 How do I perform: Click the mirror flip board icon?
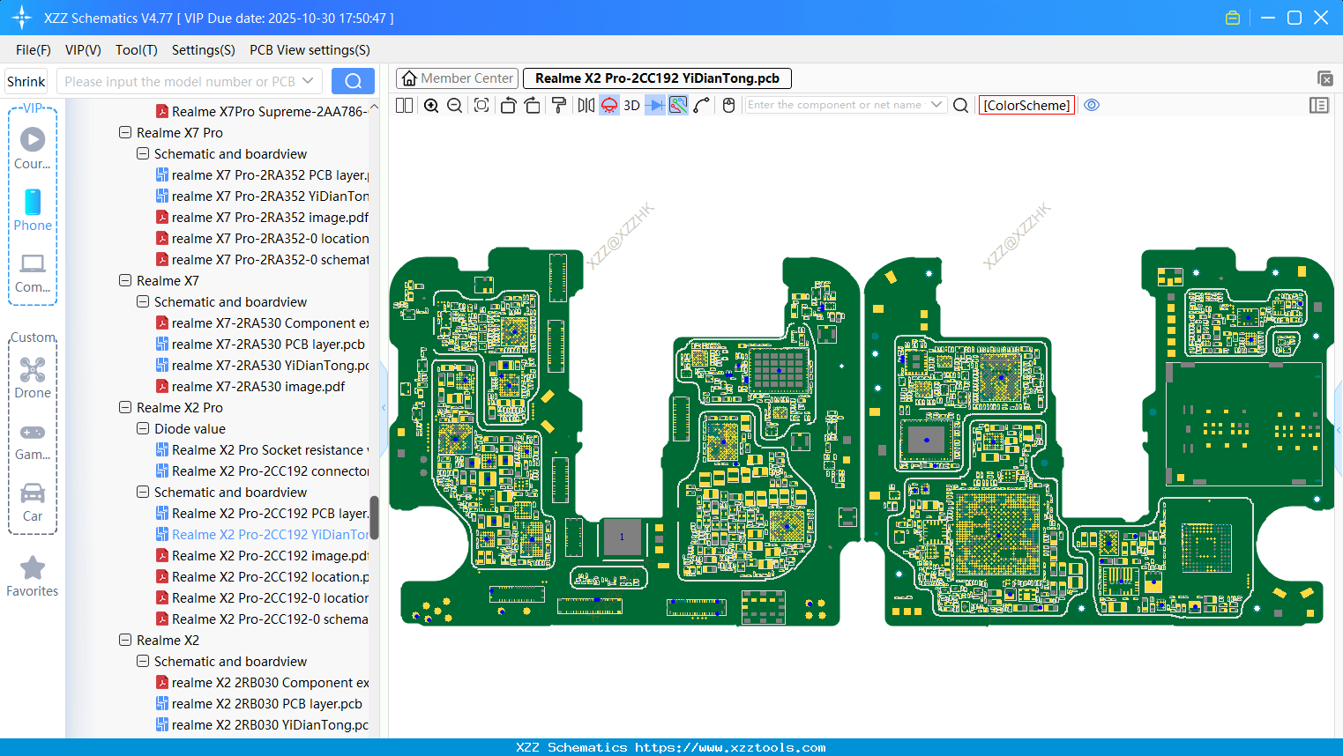[x=586, y=106]
